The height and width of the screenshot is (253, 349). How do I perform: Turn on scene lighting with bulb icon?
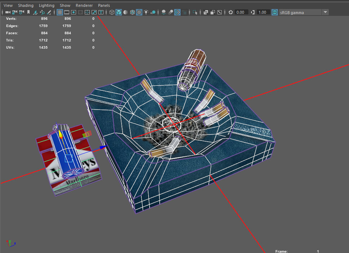(147, 12)
